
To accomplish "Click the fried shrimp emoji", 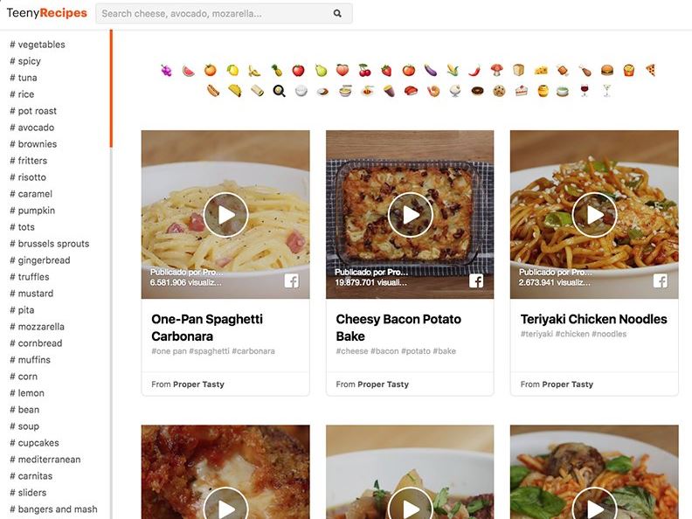I will tap(433, 91).
